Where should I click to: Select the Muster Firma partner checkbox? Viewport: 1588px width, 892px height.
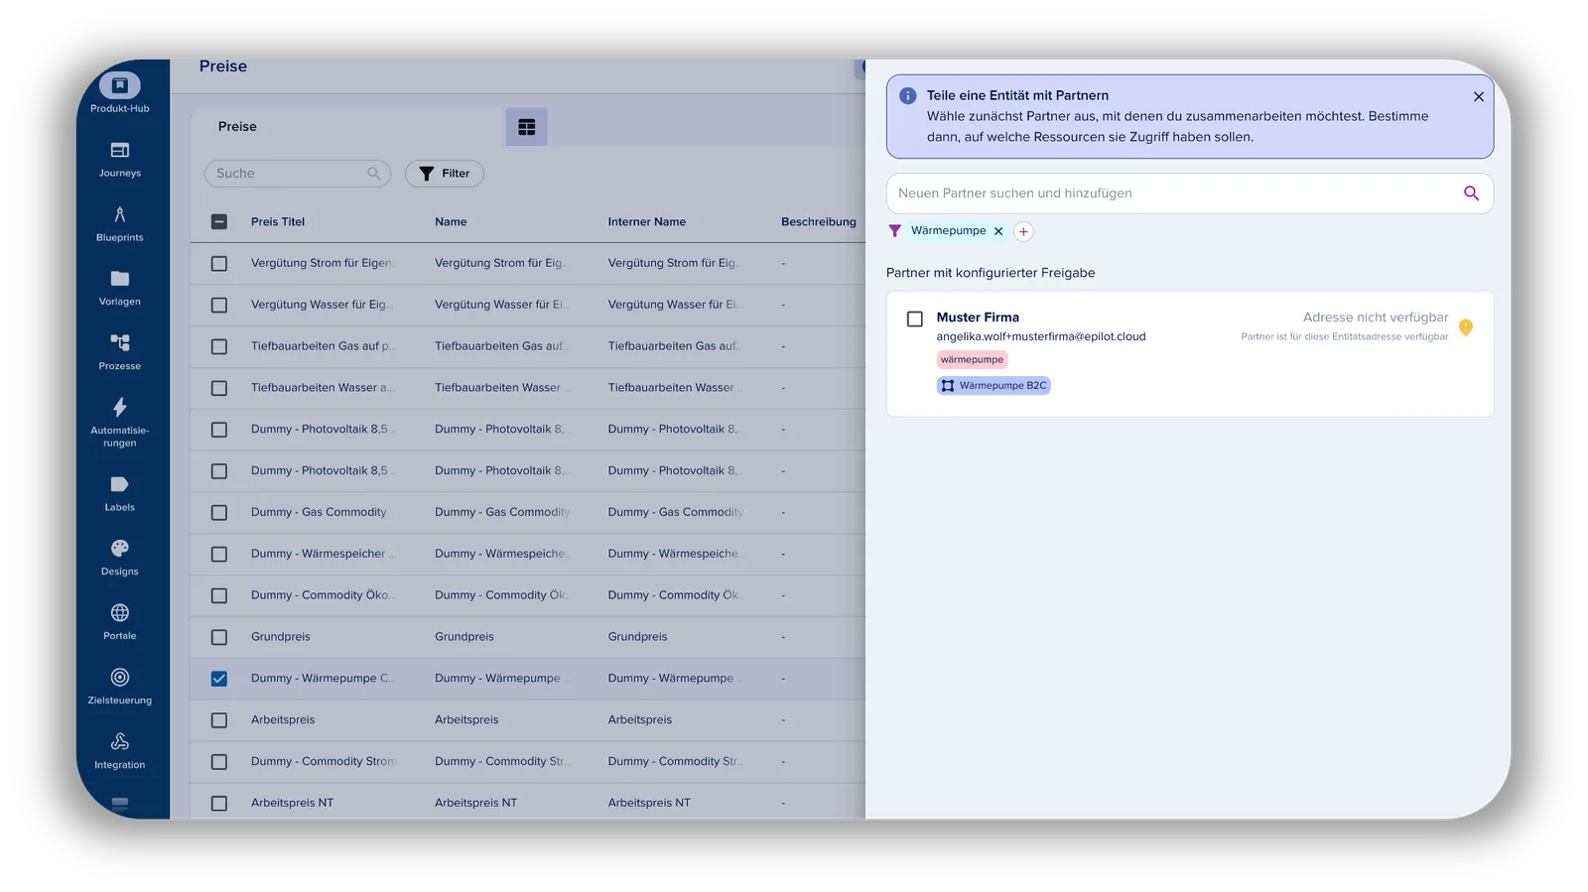pyautogui.click(x=915, y=319)
